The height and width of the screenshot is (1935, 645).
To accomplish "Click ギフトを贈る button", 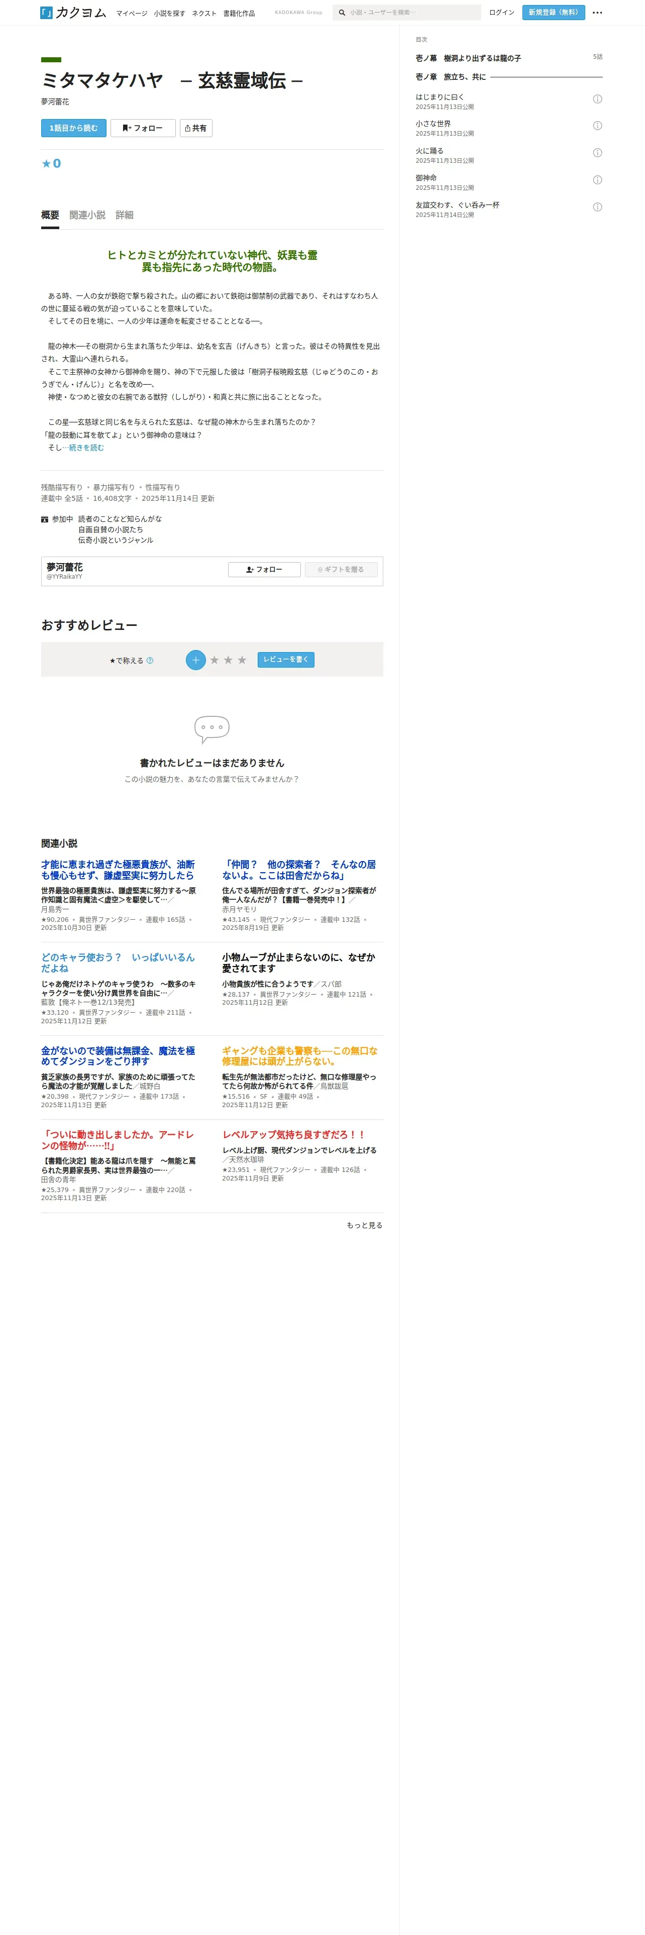I will click(x=341, y=570).
